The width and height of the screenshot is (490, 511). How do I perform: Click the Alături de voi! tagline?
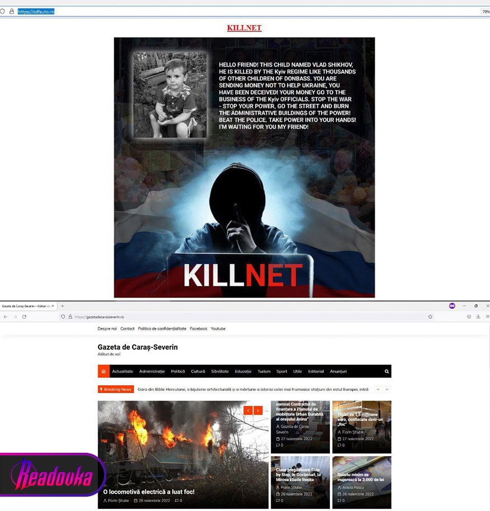tap(109, 354)
